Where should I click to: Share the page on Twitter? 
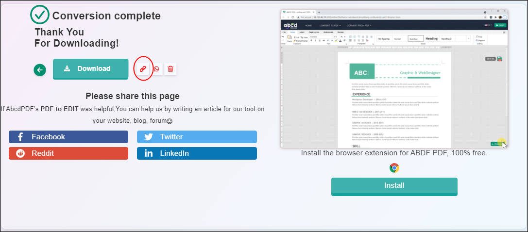[197, 137]
